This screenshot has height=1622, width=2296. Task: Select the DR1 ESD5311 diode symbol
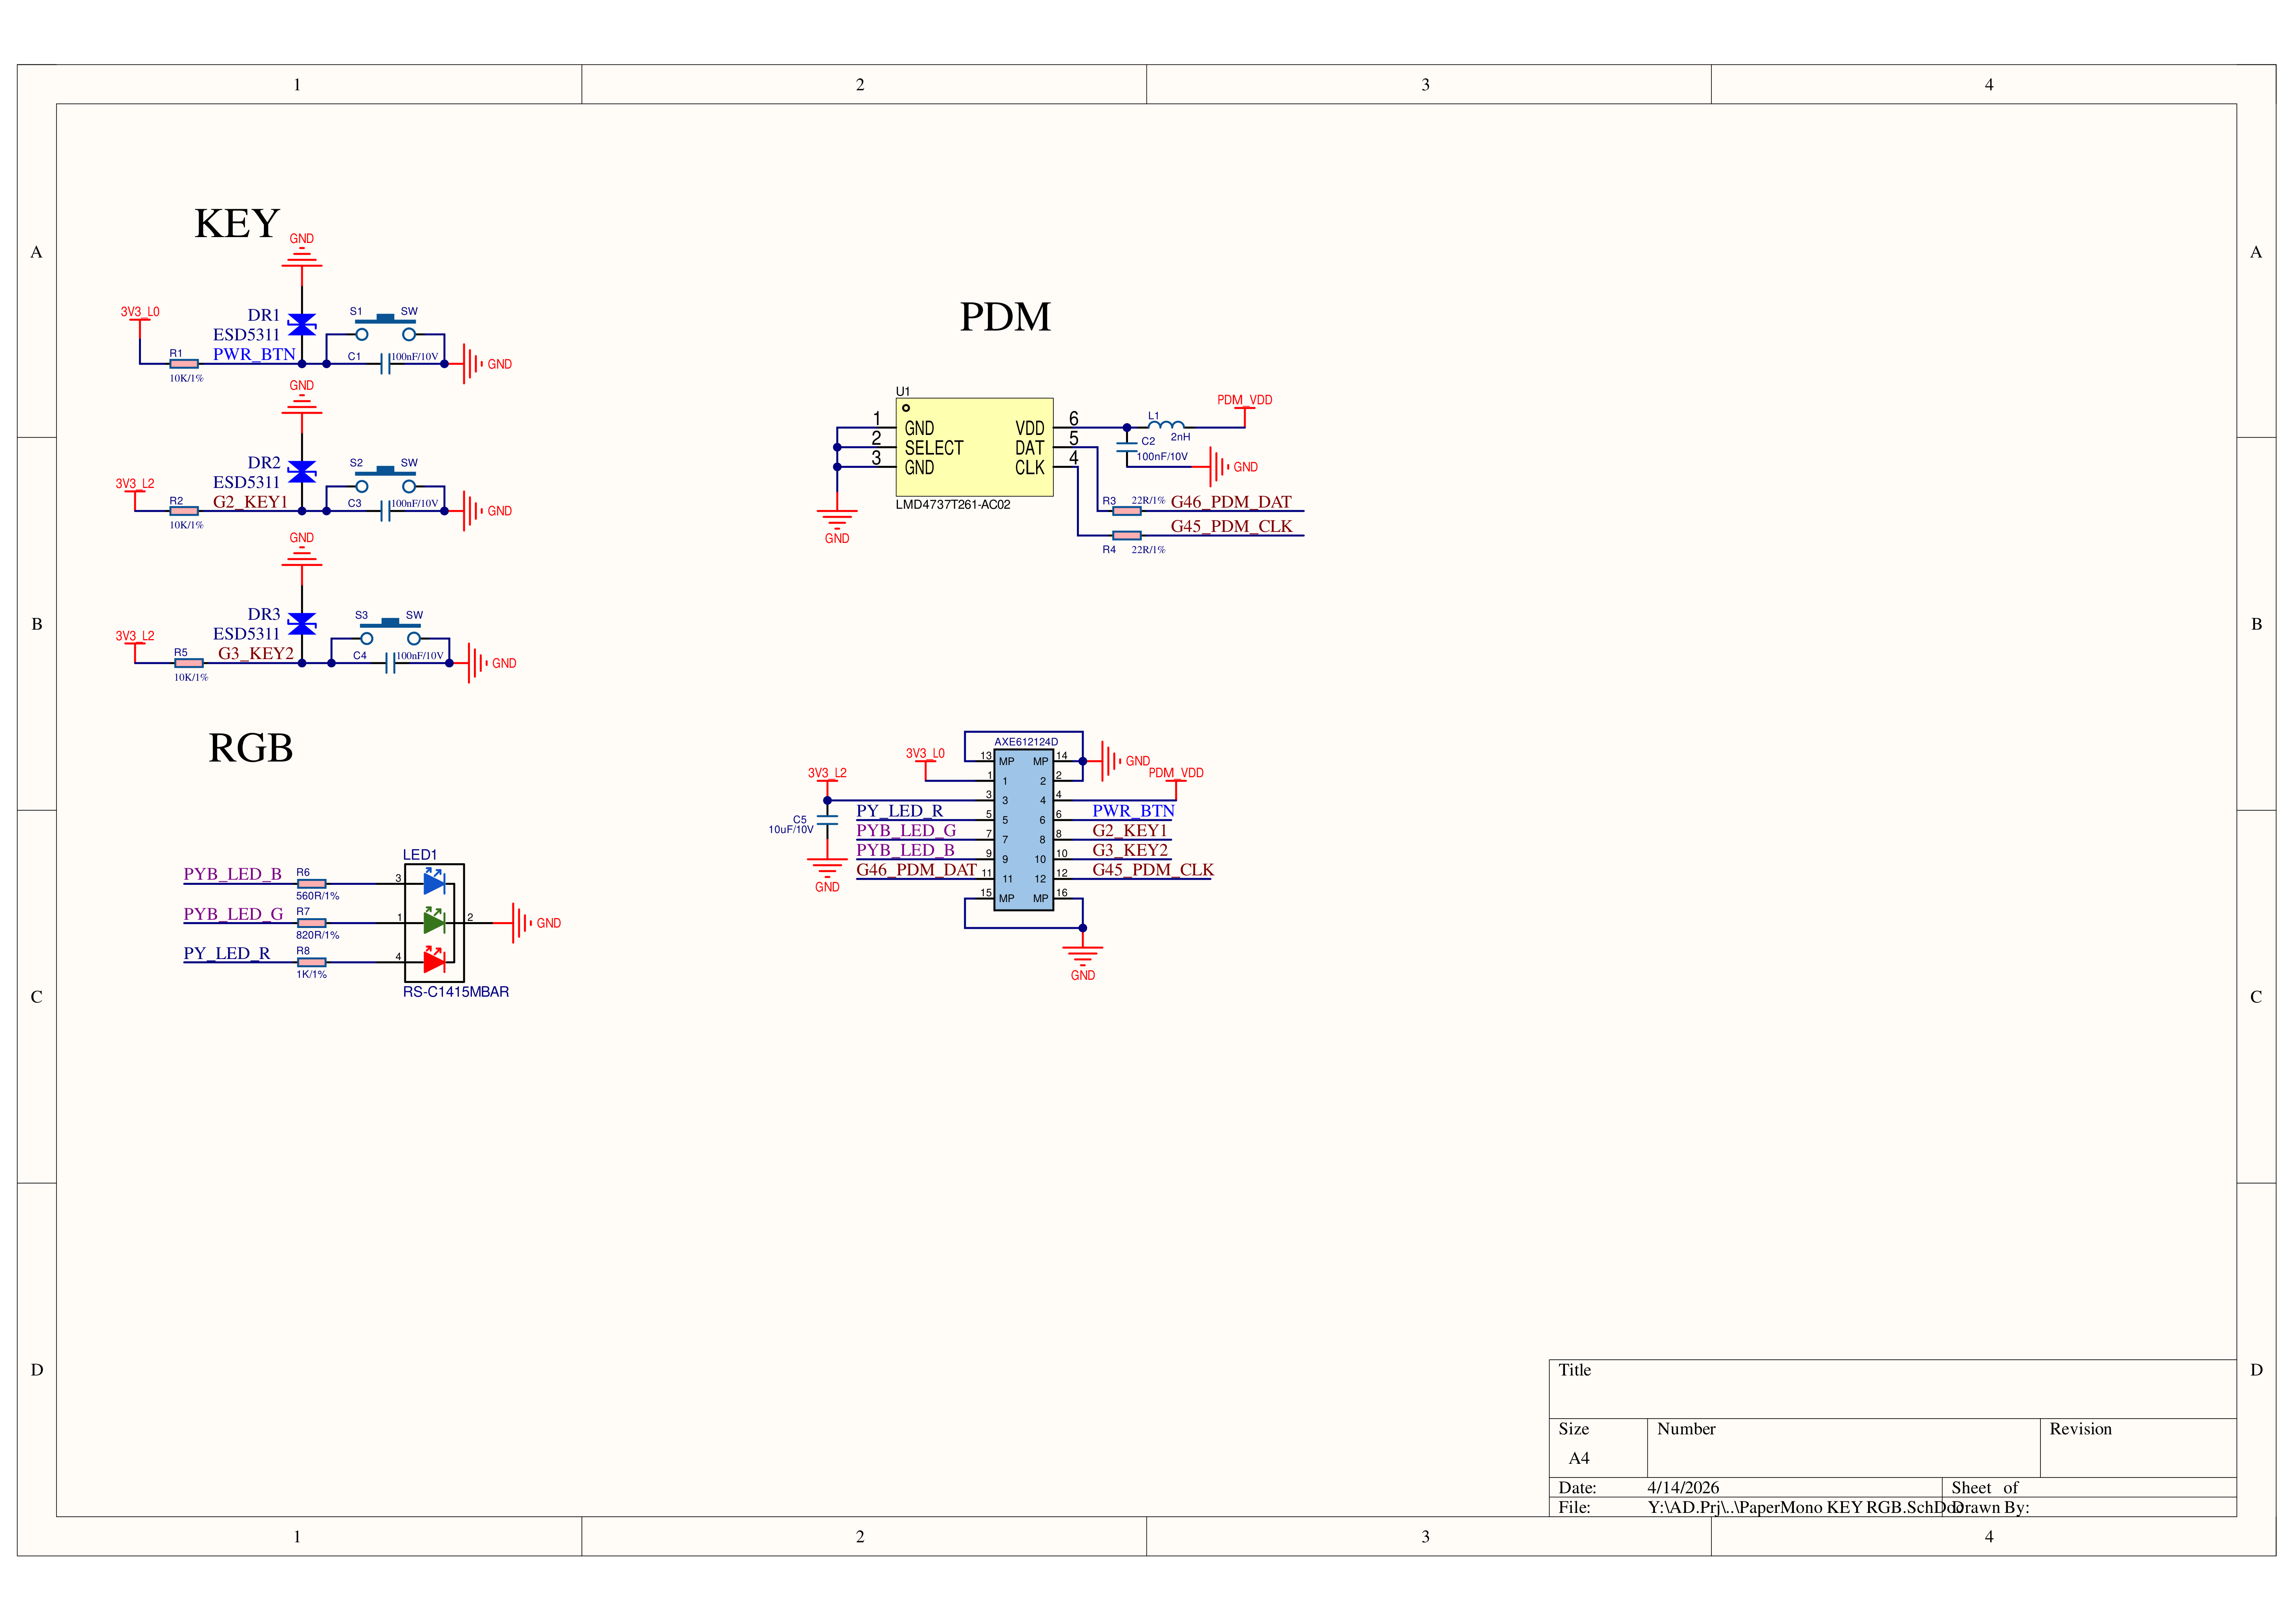(302, 324)
